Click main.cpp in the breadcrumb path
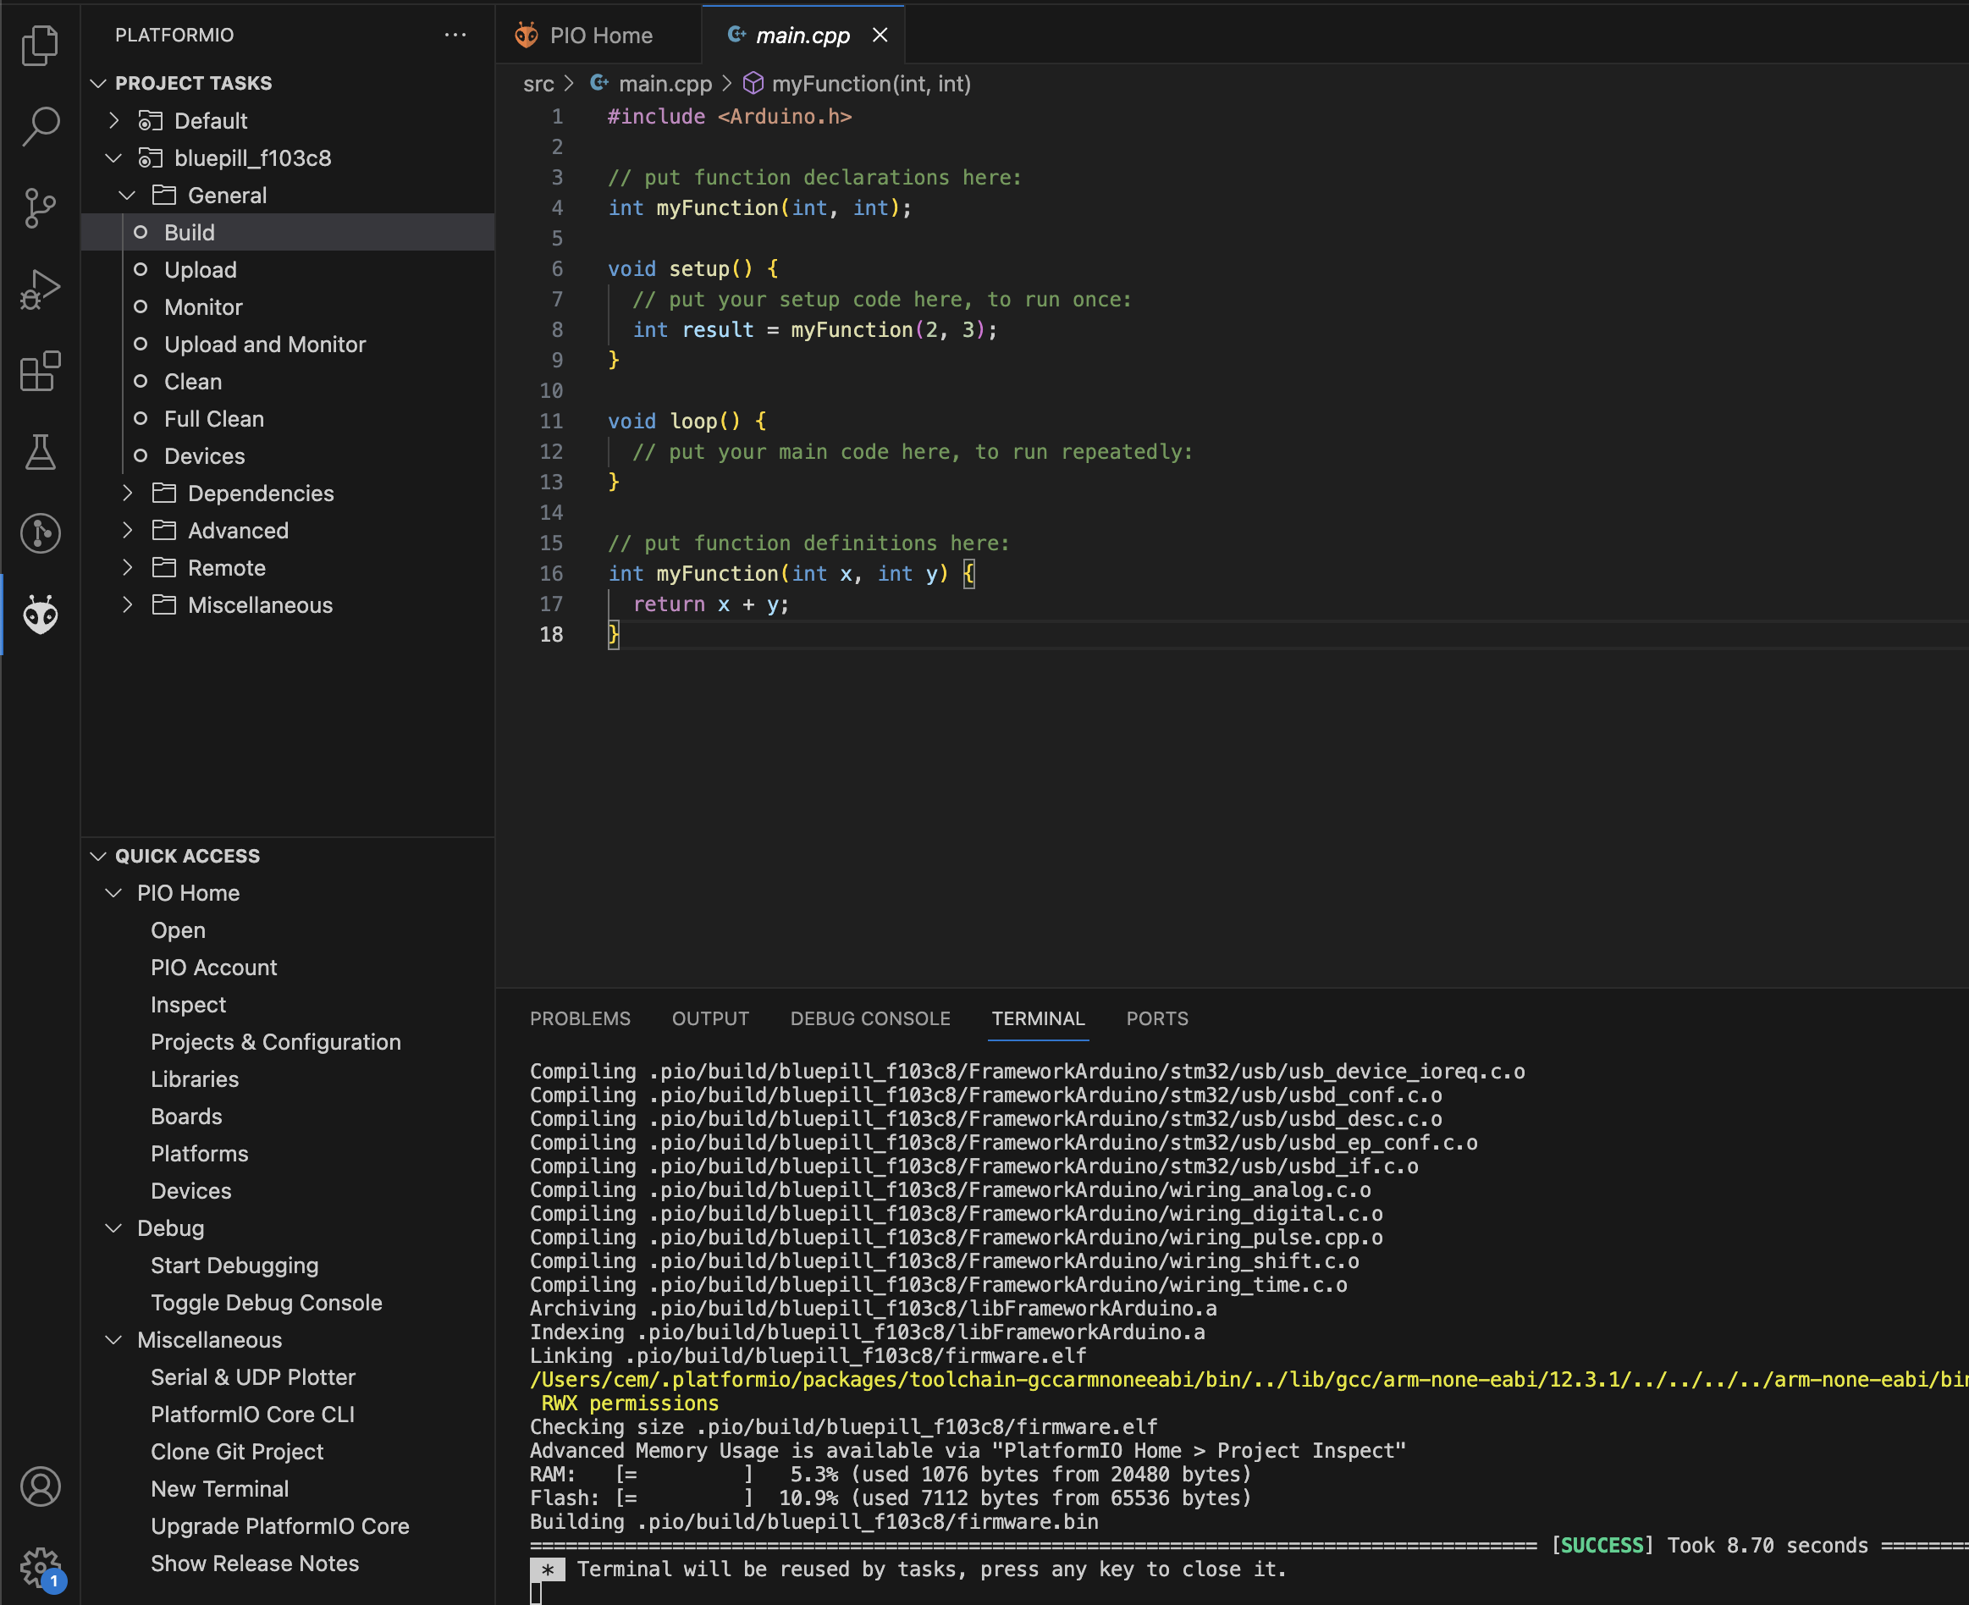The width and height of the screenshot is (1969, 1605). tap(665, 84)
